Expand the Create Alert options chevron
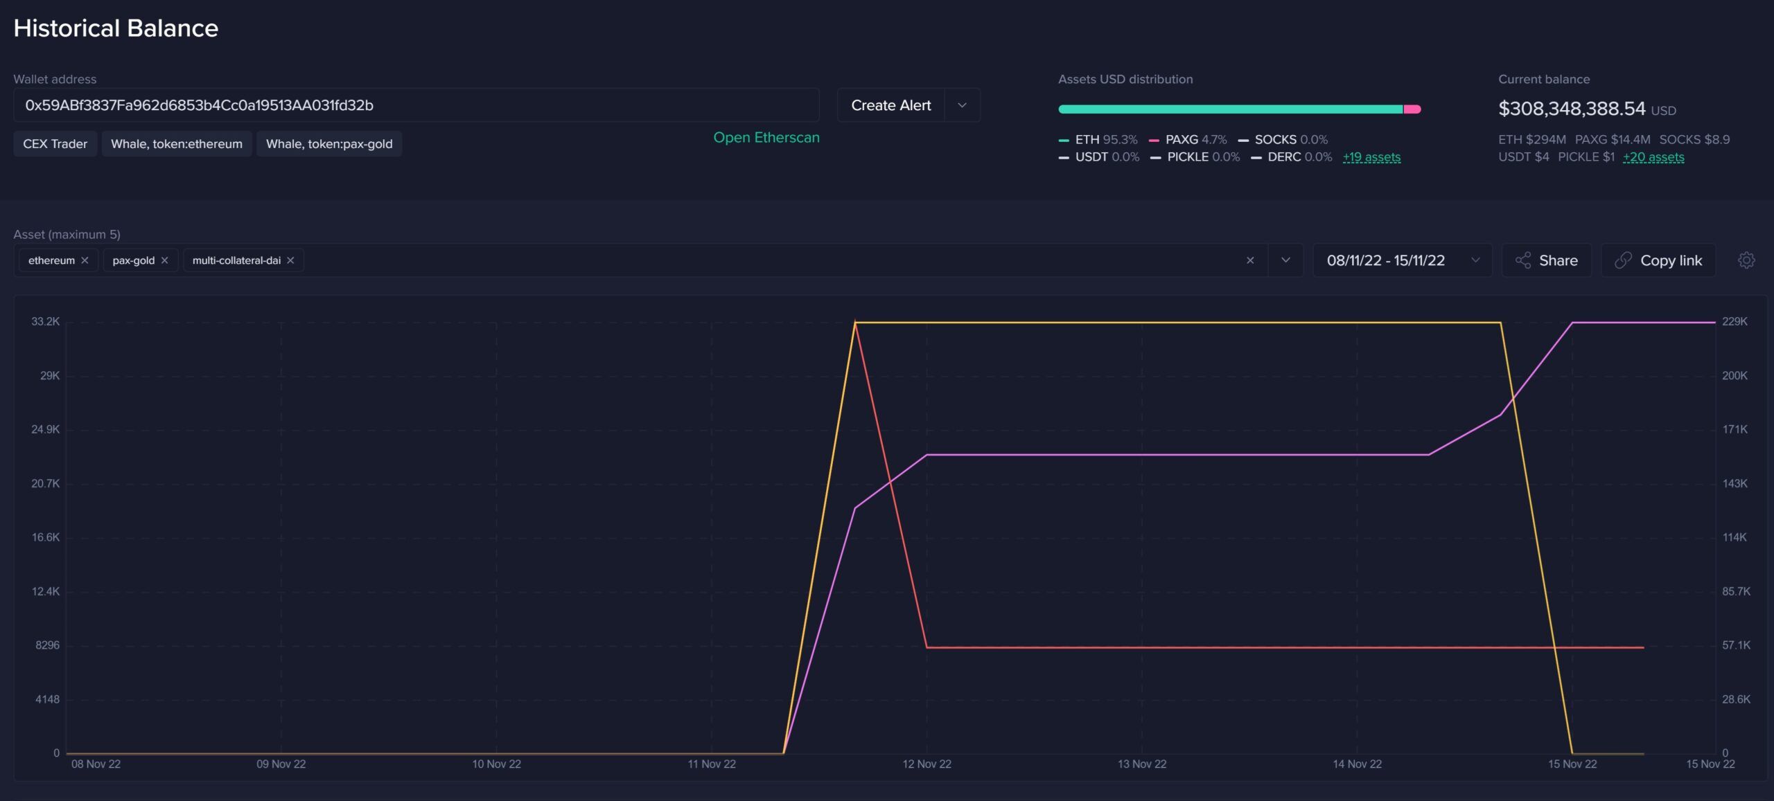The image size is (1774, 801). click(962, 105)
